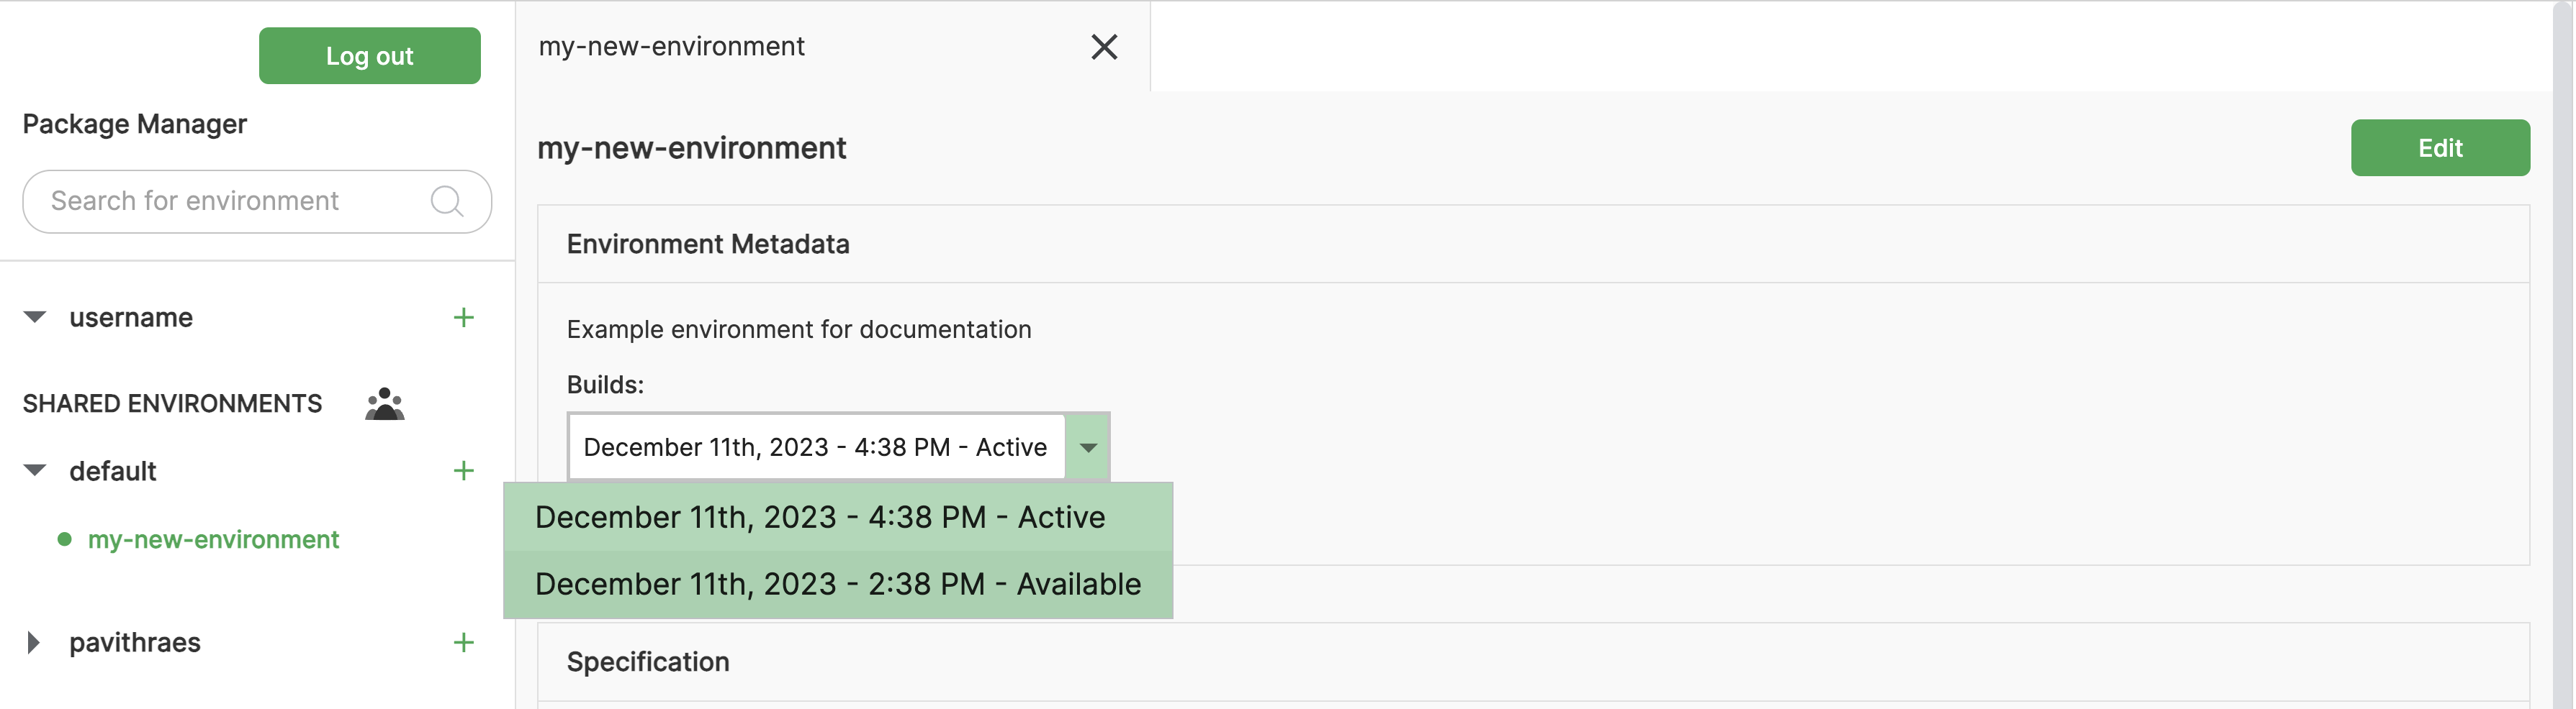
Task: Select the username namespace label
Action: point(131,318)
